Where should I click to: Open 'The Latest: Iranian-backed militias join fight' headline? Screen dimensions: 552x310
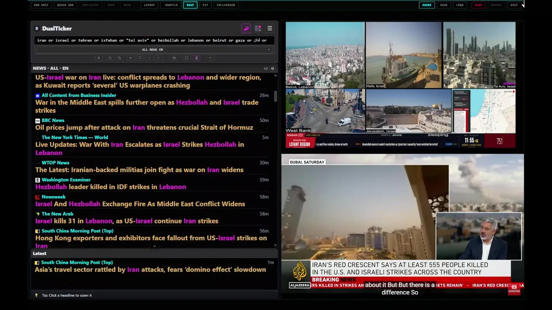139,170
